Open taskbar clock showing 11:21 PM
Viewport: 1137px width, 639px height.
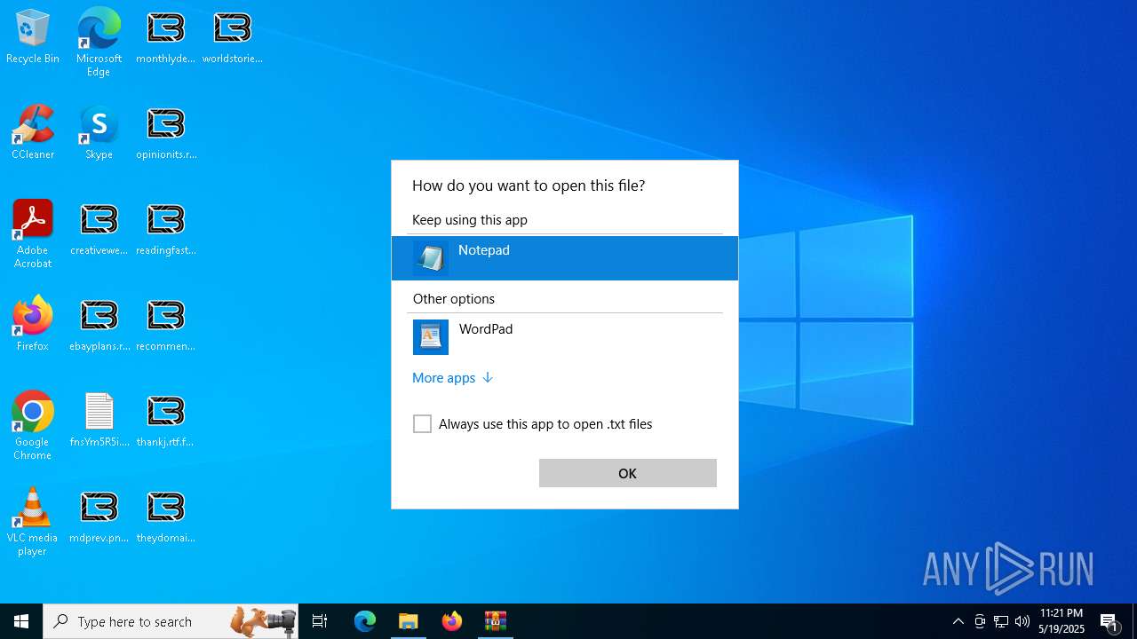click(1061, 621)
